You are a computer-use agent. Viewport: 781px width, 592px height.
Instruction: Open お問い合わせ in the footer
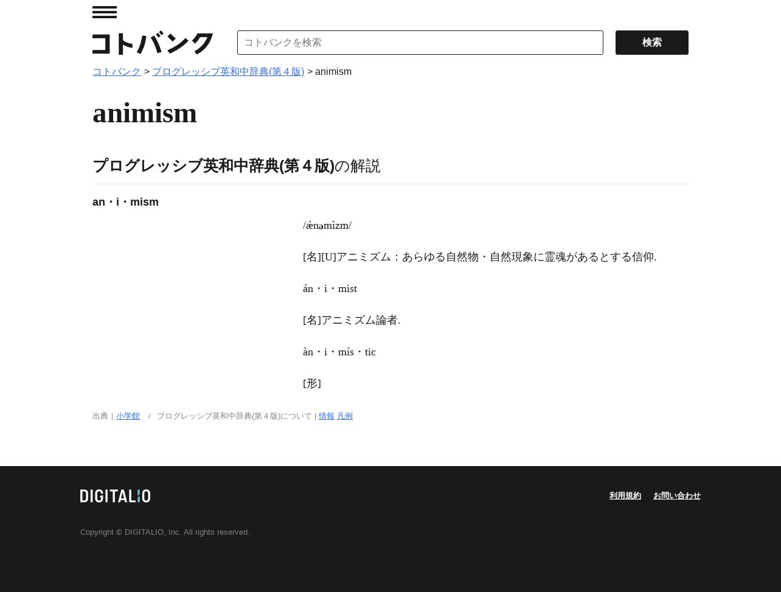point(677,496)
